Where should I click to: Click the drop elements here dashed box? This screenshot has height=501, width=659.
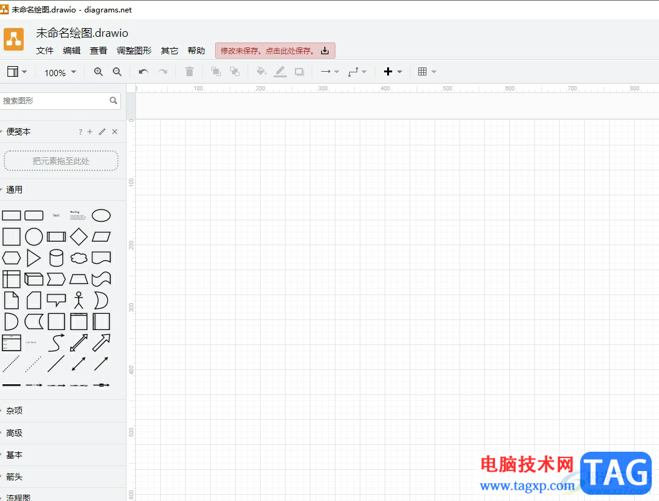(61, 161)
